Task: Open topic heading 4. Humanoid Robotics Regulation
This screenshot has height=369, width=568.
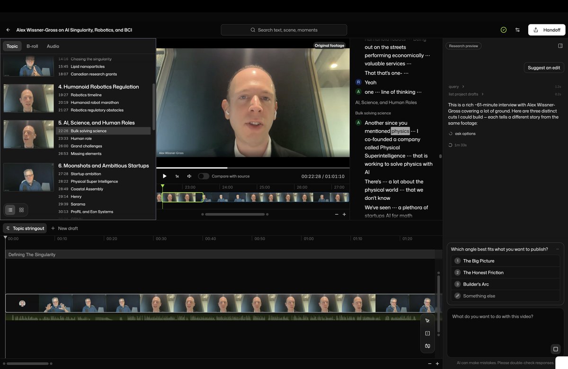Action: 98,87
